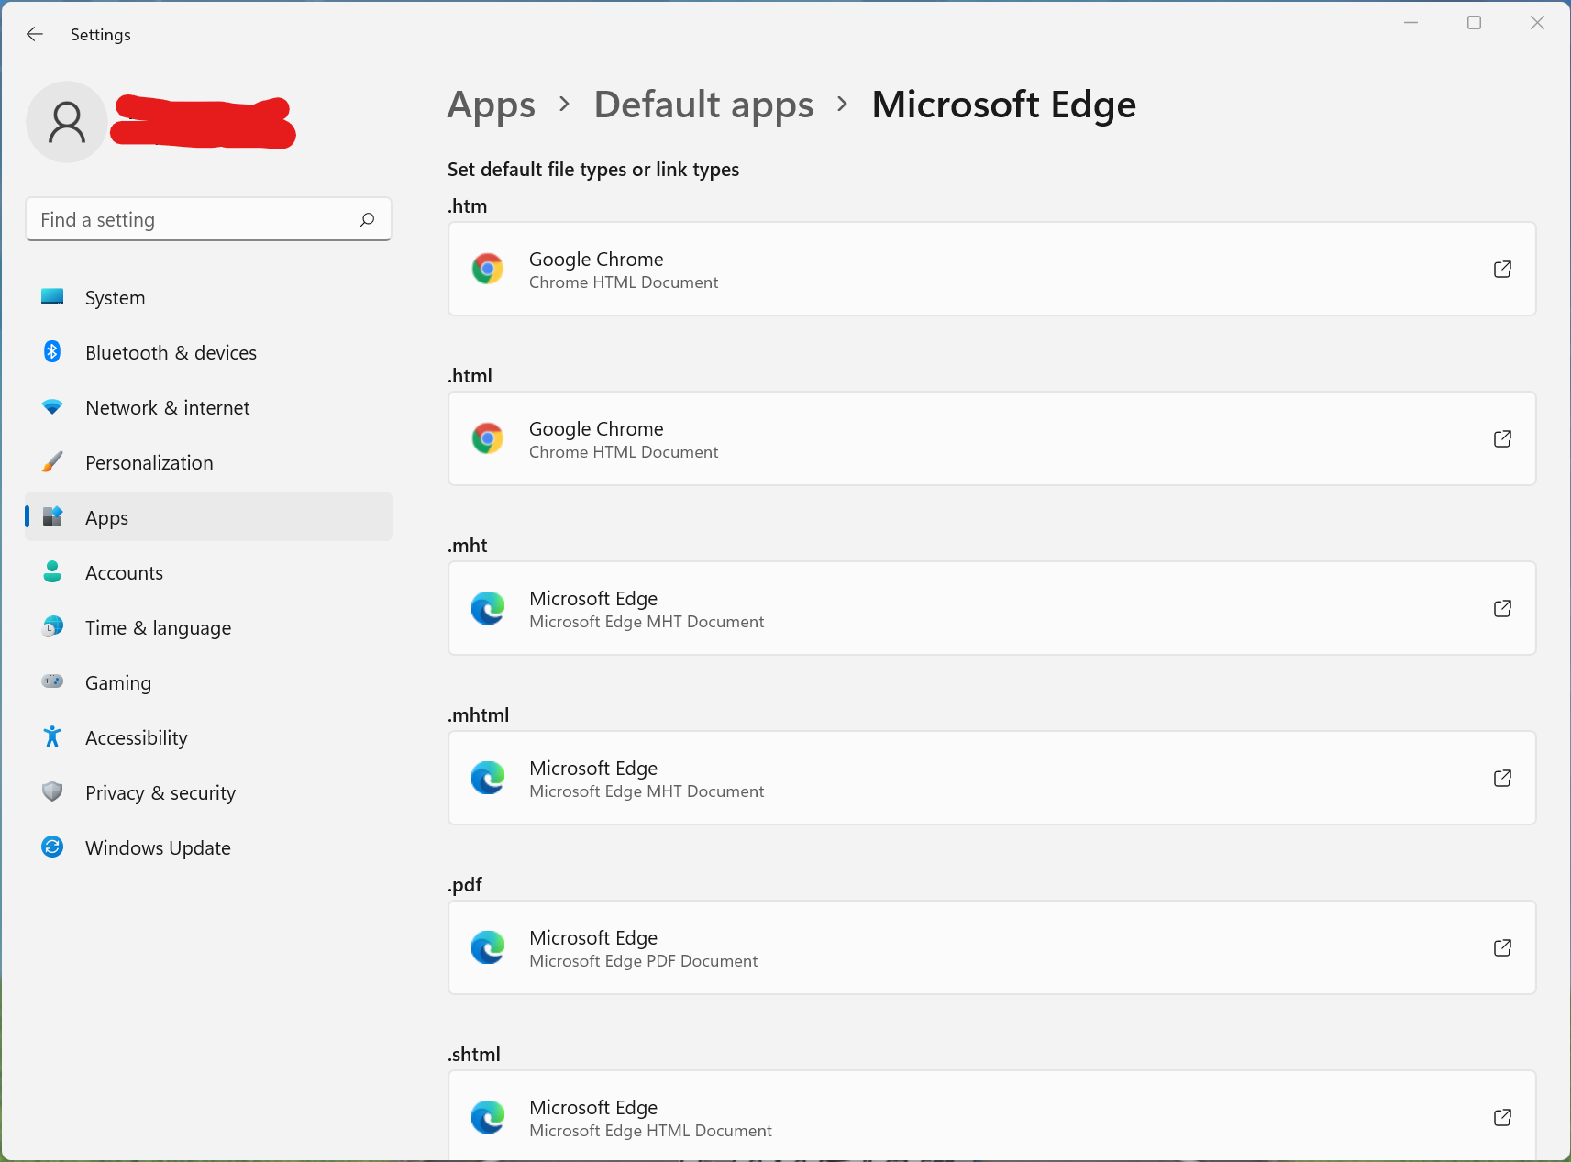Change default app for .pdf files
Screen dimensions: 1571x1162
click(x=991, y=947)
